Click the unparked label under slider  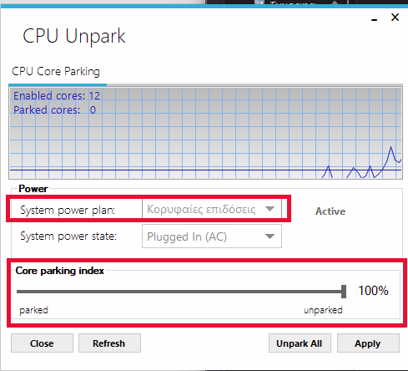tap(323, 310)
